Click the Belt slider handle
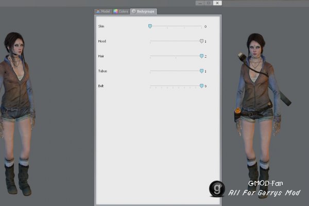 pos(201,86)
